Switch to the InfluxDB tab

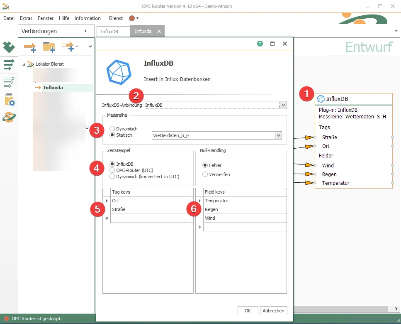(x=109, y=32)
